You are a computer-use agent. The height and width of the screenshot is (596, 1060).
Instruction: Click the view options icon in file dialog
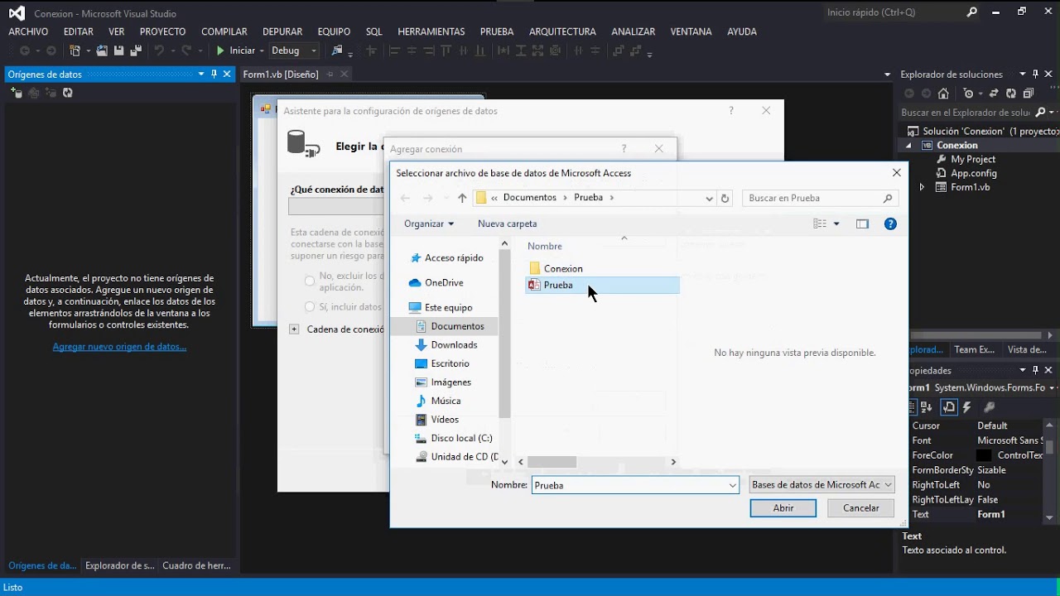click(820, 223)
